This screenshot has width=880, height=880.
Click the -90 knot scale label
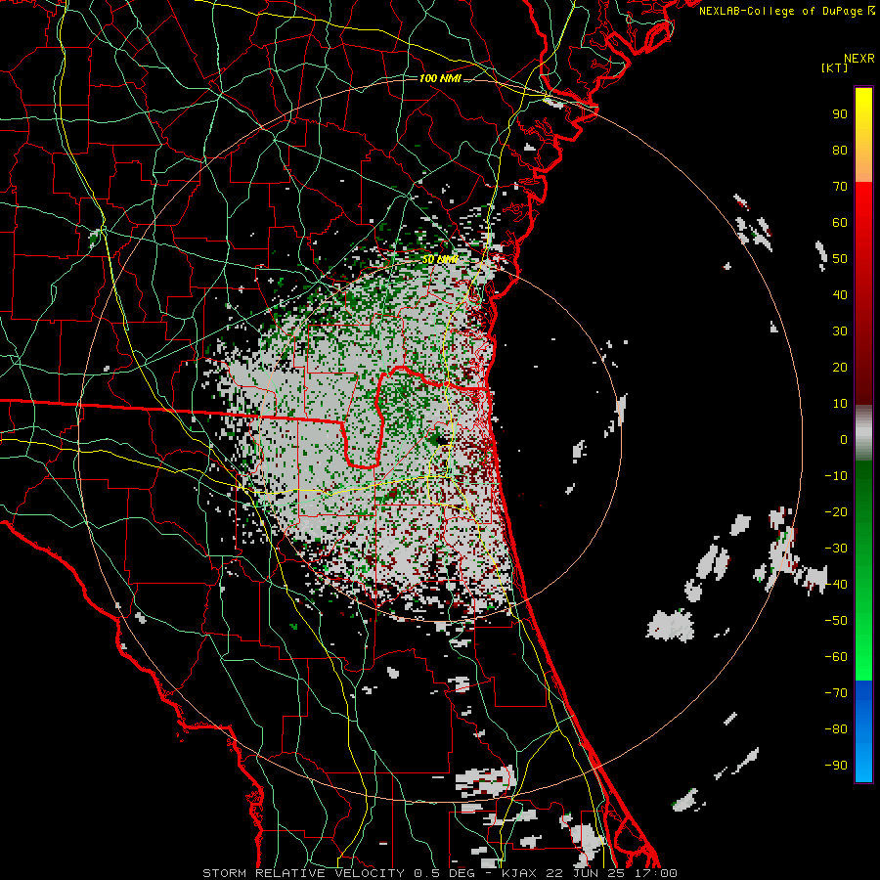click(836, 765)
